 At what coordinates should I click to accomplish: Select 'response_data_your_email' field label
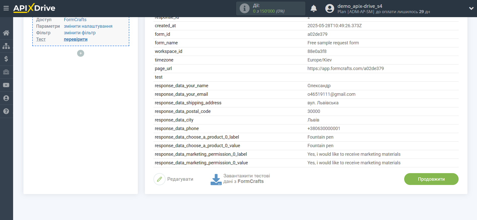point(181,94)
